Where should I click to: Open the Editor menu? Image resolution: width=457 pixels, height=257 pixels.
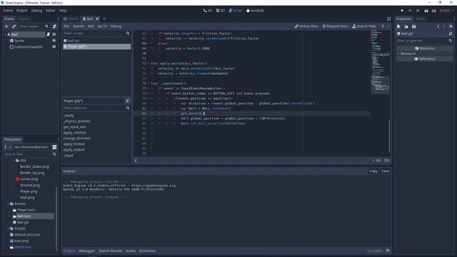pos(51,11)
